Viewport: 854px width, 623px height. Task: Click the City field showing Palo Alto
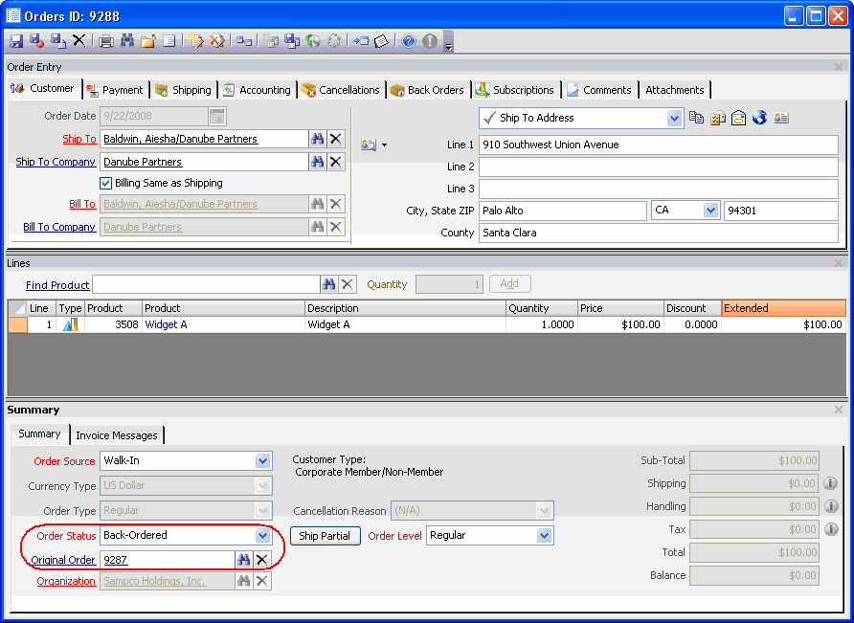tap(563, 211)
